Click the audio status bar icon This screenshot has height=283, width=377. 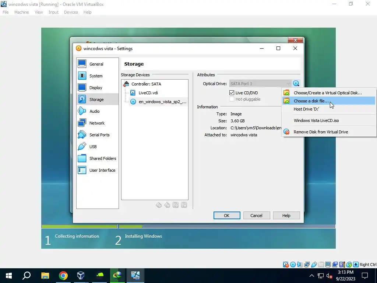coord(300,265)
